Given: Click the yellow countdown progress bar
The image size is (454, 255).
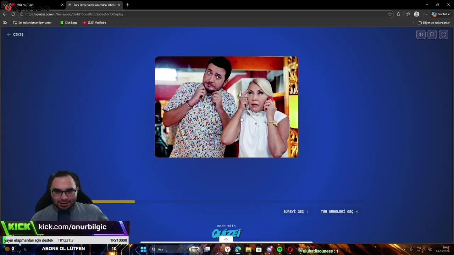Looking at the screenshot, I should tap(113, 202).
